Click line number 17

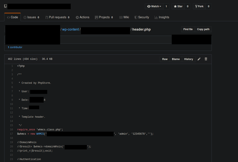11,134
